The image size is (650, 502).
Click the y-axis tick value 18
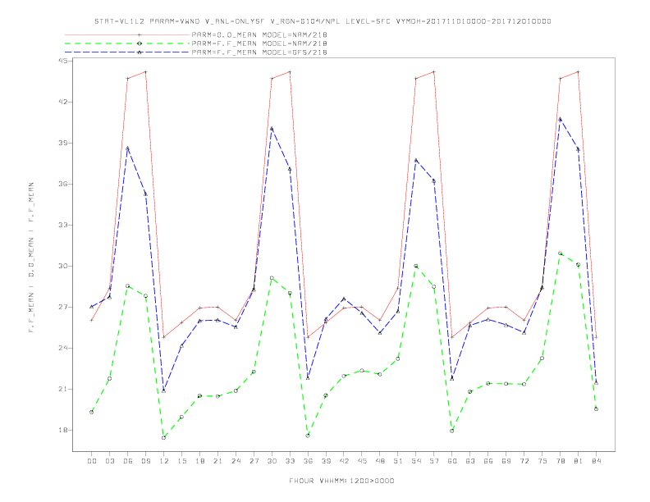(x=65, y=430)
